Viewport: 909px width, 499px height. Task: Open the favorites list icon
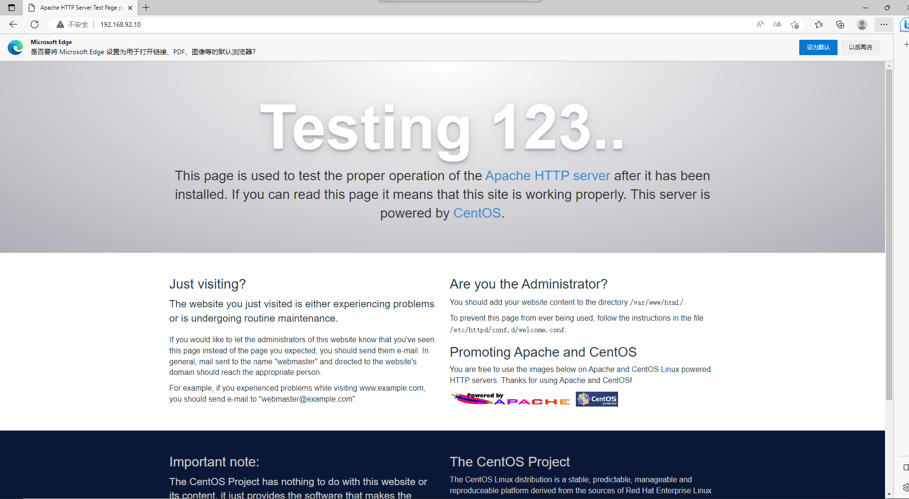tap(819, 24)
